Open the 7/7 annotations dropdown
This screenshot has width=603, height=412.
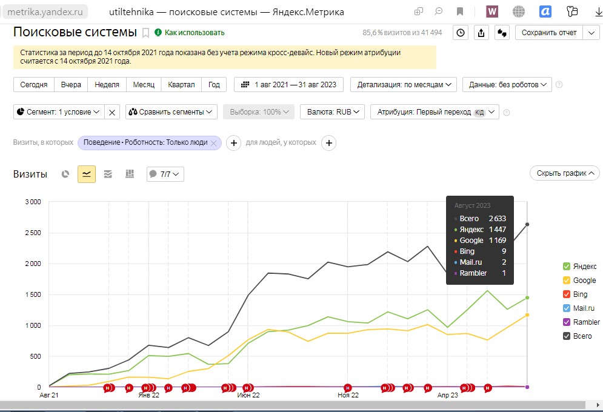point(165,174)
